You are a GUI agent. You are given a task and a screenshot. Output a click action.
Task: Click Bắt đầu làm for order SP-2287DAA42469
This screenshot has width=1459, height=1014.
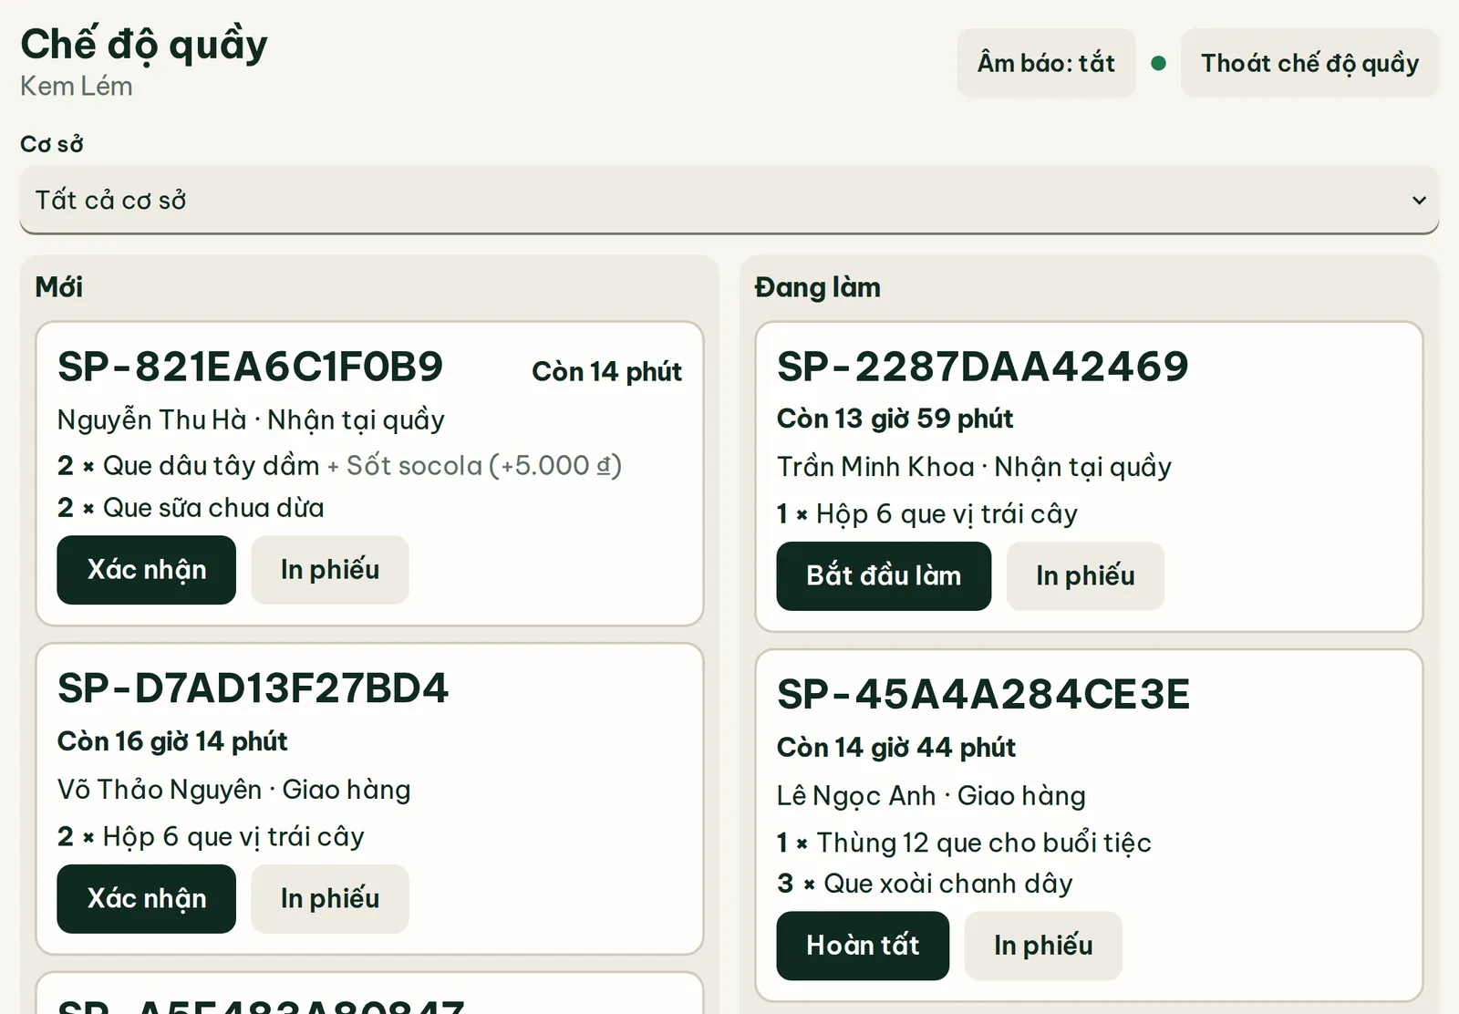click(x=884, y=576)
